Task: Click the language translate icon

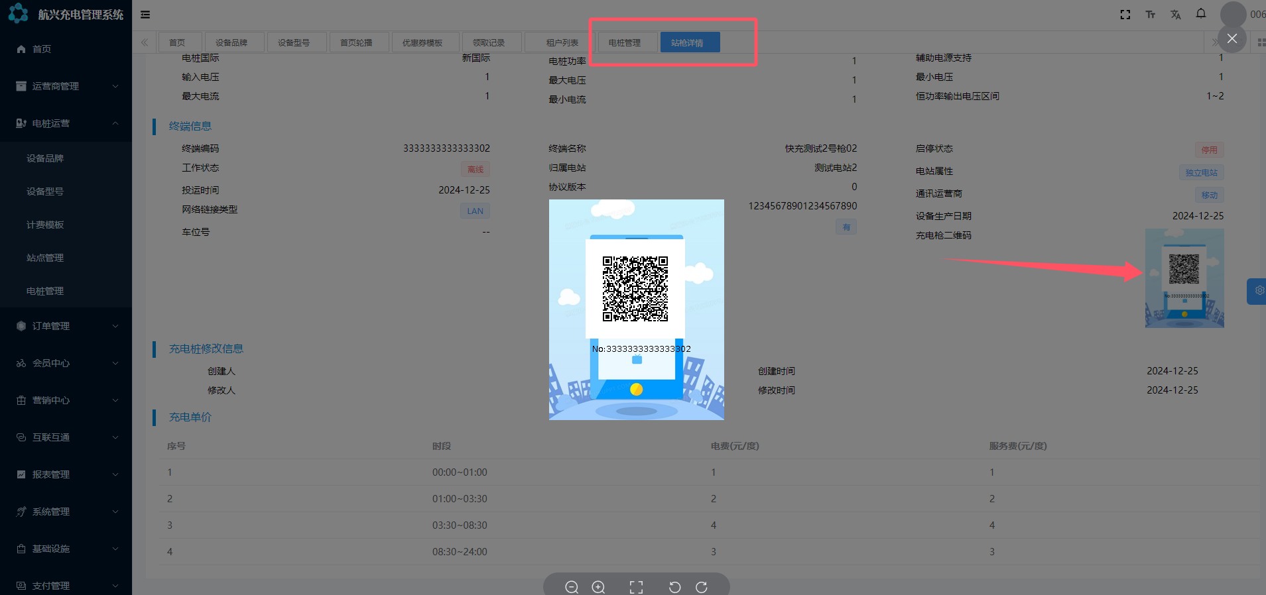Action: coord(1175,15)
